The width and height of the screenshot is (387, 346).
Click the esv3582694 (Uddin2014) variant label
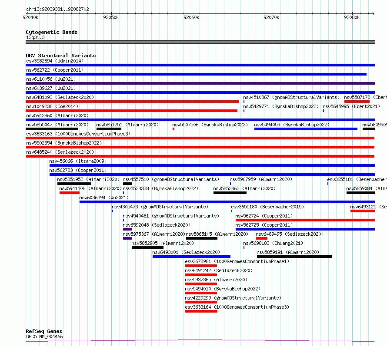coord(55,61)
